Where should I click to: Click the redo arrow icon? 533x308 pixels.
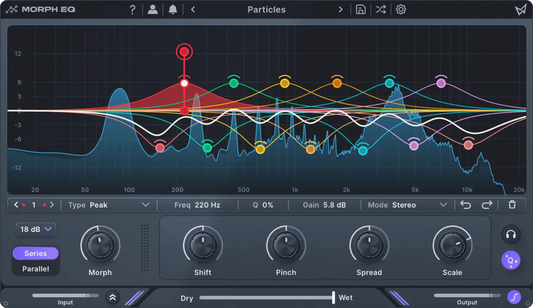[x=487, y=205]
